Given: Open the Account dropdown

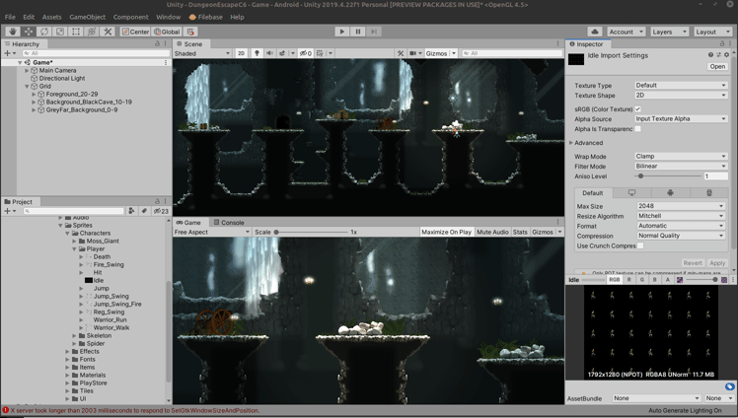Looking at the screenshot, I should click(x=626, y=32).
